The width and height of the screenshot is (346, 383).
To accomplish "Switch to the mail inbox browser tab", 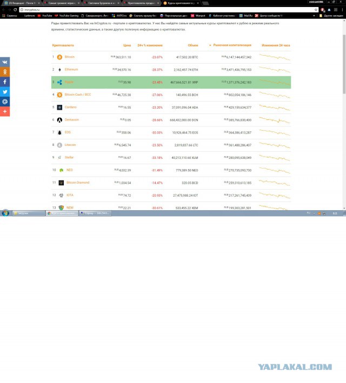I will [22, 3].
